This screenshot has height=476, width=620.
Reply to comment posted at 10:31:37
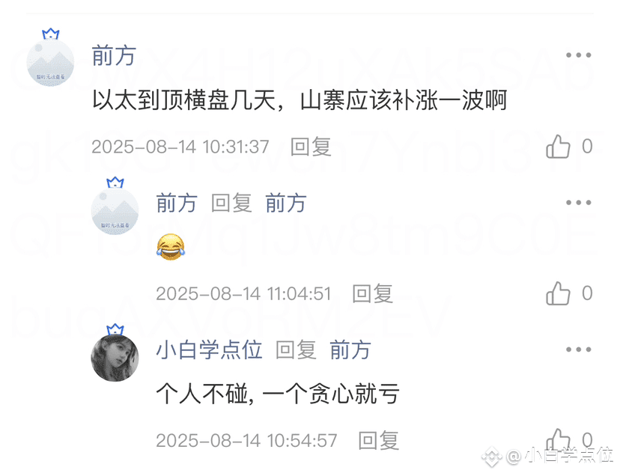[311, 147]
